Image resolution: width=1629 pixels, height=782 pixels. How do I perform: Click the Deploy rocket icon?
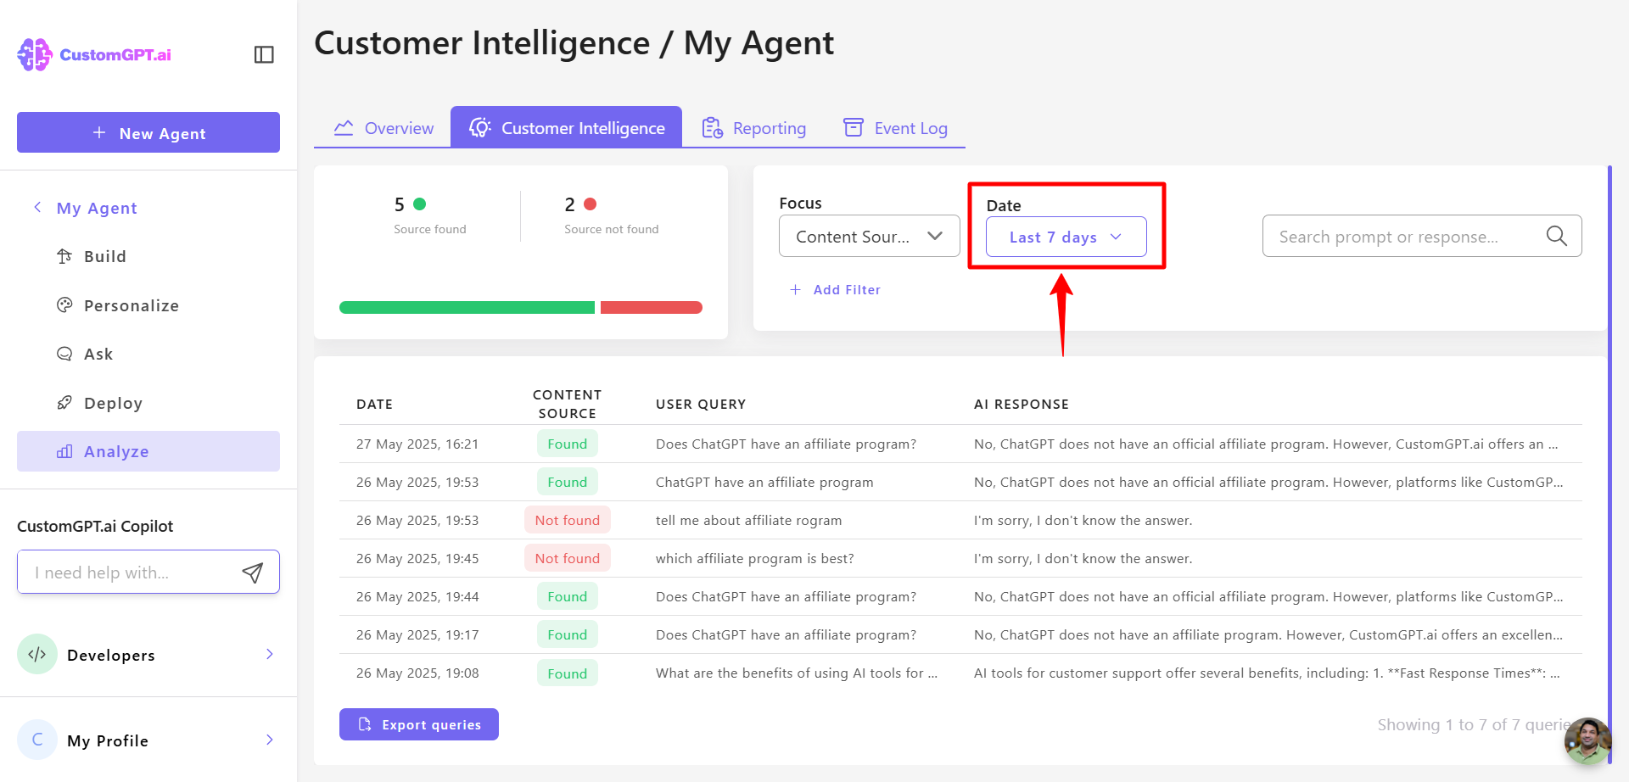pos(64,403)
